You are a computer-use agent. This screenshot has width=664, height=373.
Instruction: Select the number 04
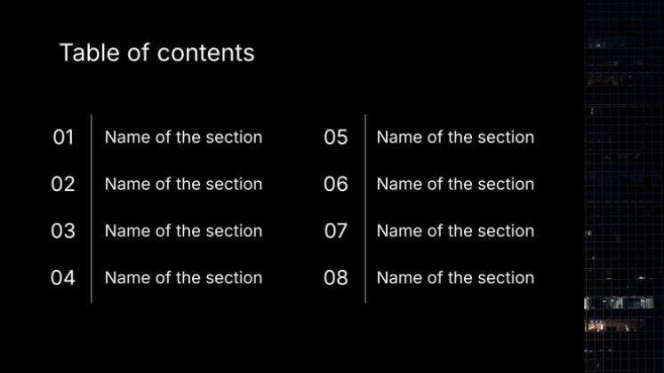point(63,278)
